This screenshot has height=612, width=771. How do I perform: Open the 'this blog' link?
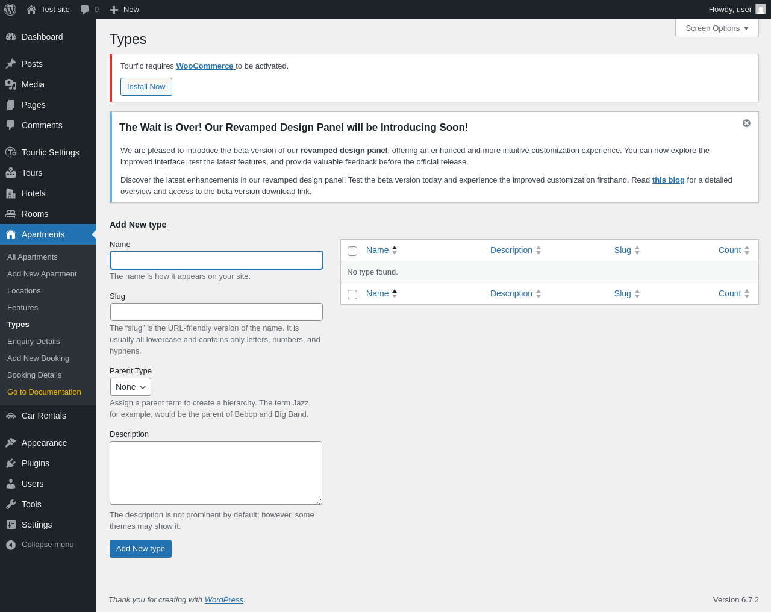pos(668,180)
